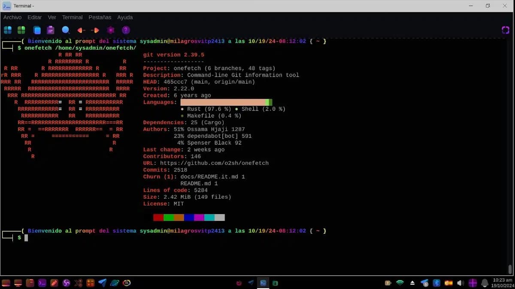This screenshot has height=289, width=515.
Task: Open the Pestañas menu
Action: click(100, 17)
